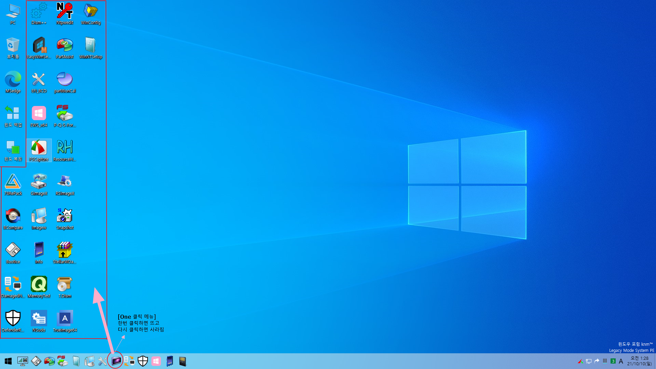Open Imagew desktop icon

[39, 219]
